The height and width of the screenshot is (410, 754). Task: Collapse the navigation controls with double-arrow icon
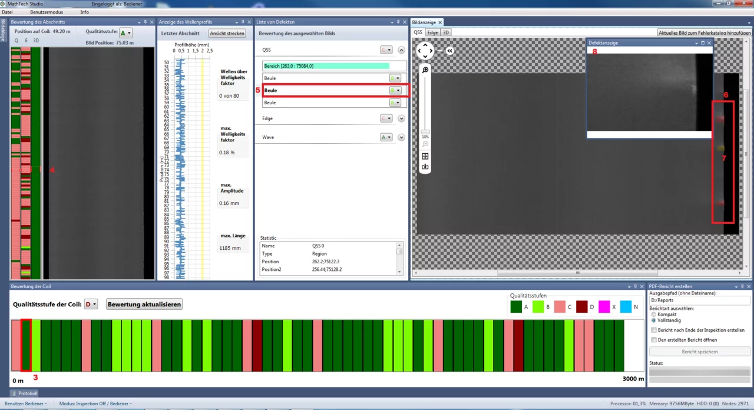[x=449, y=51]
